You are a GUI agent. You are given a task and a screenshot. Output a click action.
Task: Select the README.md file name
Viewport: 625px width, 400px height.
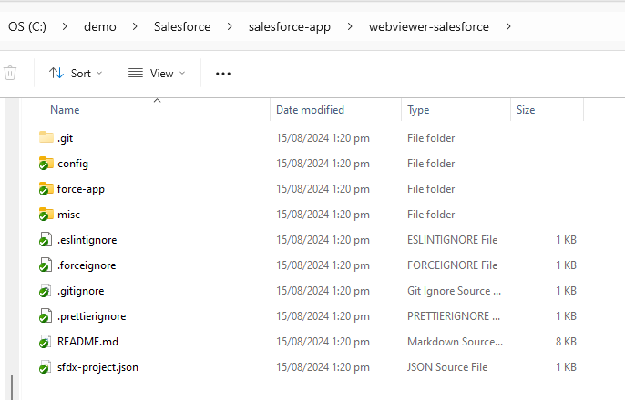(x=87, y=342)
